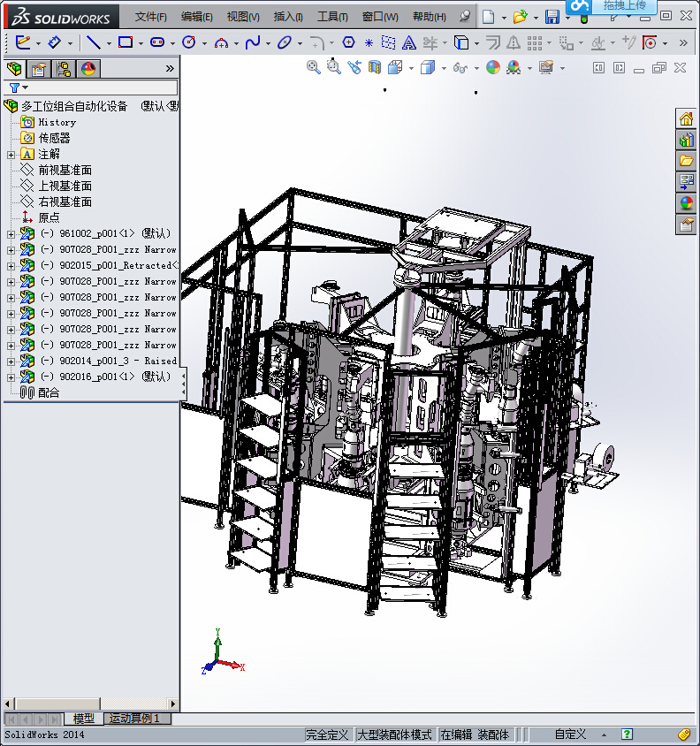Viewport: 700px width, 746px height.
Task: Select the Arc sketch tool
Action: point(221,42)
